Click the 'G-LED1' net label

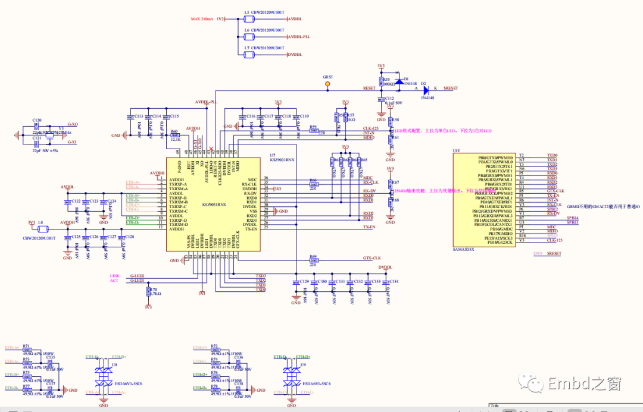point(137,281)
